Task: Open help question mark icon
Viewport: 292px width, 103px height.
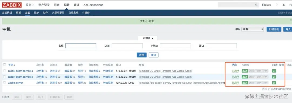Action: [x=277, y=5]
